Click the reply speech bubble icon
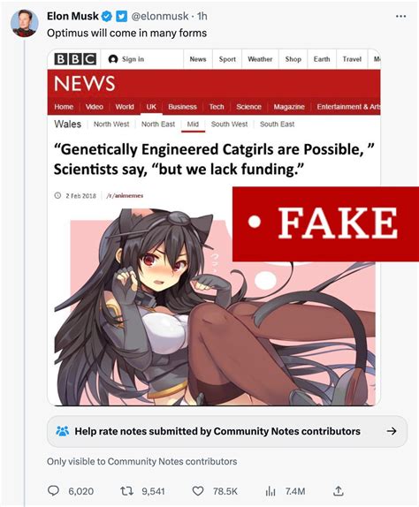Image resolution: width=419 pixels, height=507 pixels. pyautogui.click(x=53, y=491)
